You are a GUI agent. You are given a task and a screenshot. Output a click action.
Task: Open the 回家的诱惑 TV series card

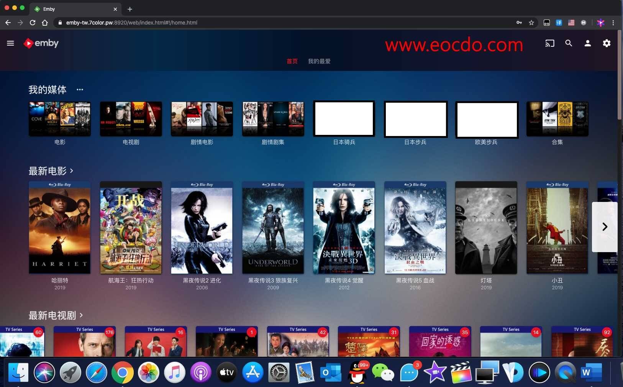coord(440,341)
